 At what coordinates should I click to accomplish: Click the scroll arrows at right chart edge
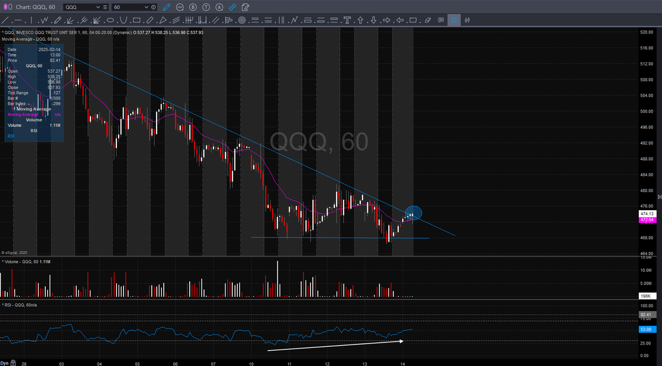659,196
